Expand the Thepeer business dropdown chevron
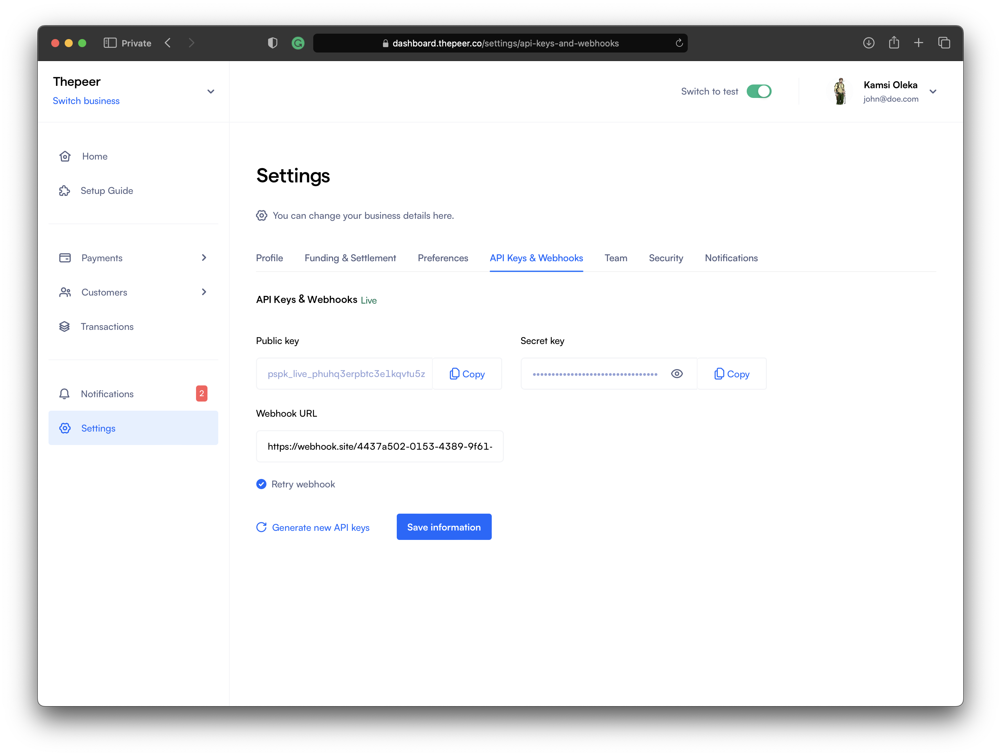Viewport: 1001px width, 756px height. [211, 91]
